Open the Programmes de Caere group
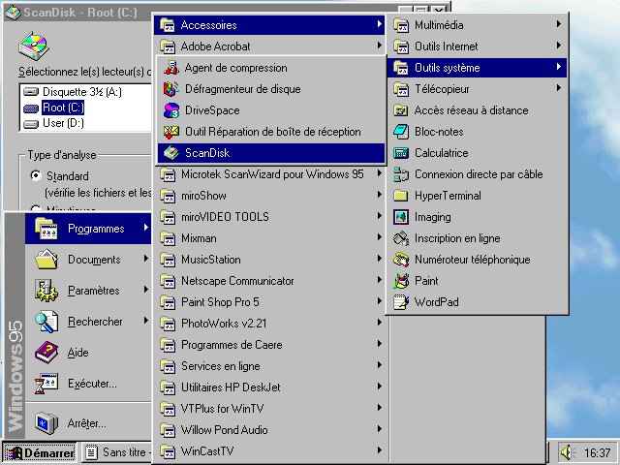Viewport: 620px width, 465px height. point(269,345)
